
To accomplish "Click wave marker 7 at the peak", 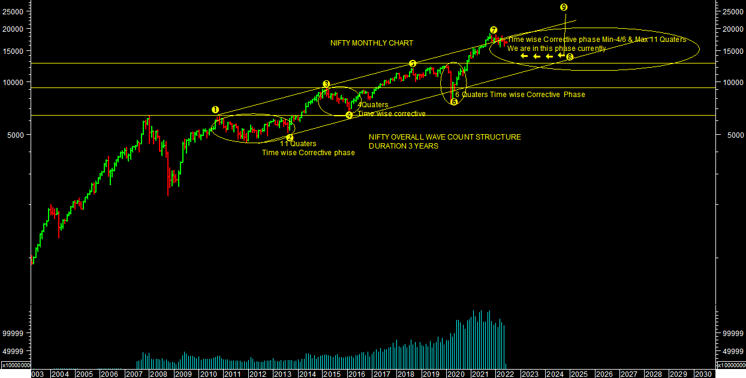I will [x=493, y=30].
